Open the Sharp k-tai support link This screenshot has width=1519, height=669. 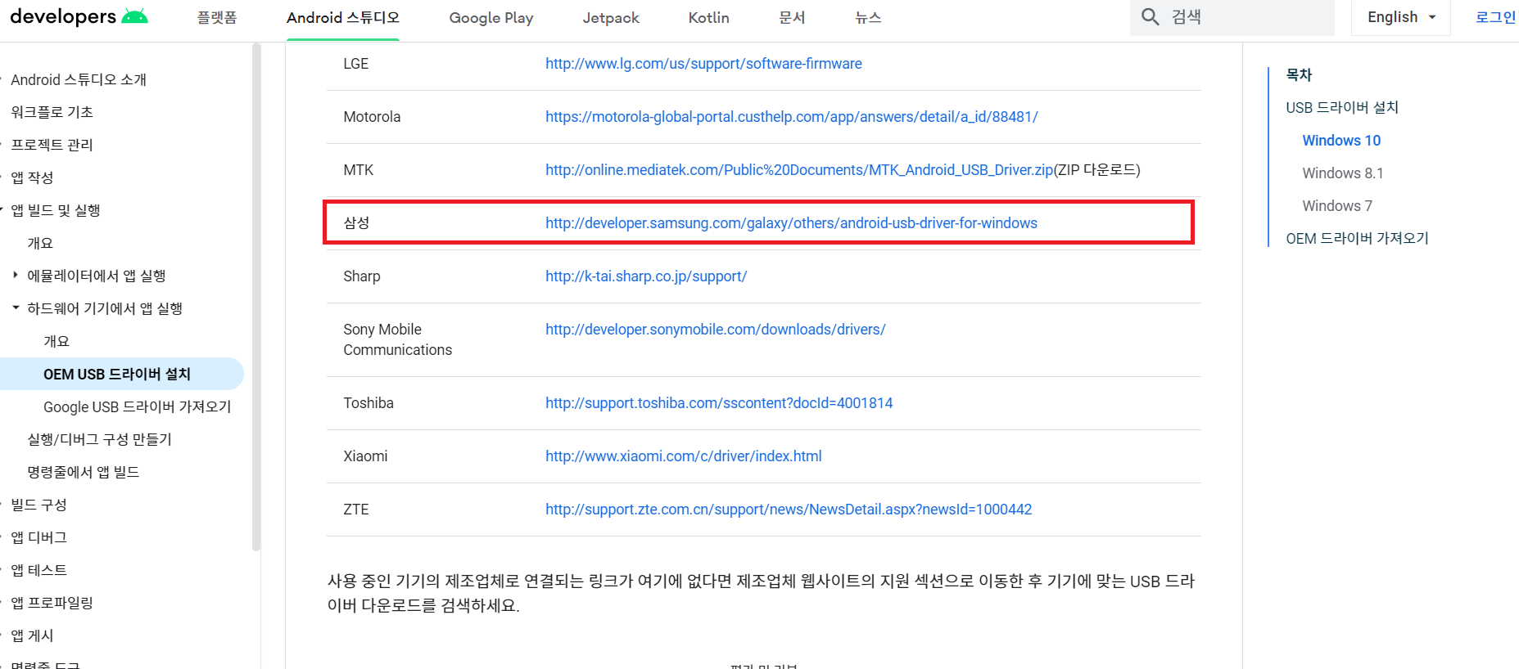(646, 276)
